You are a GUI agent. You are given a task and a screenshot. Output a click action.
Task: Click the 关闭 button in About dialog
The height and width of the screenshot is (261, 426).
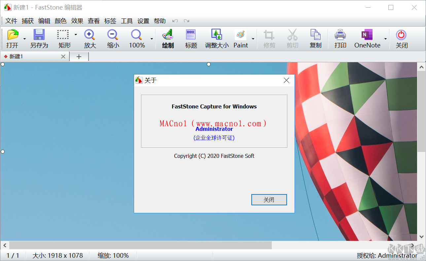[x=269, y=200]
